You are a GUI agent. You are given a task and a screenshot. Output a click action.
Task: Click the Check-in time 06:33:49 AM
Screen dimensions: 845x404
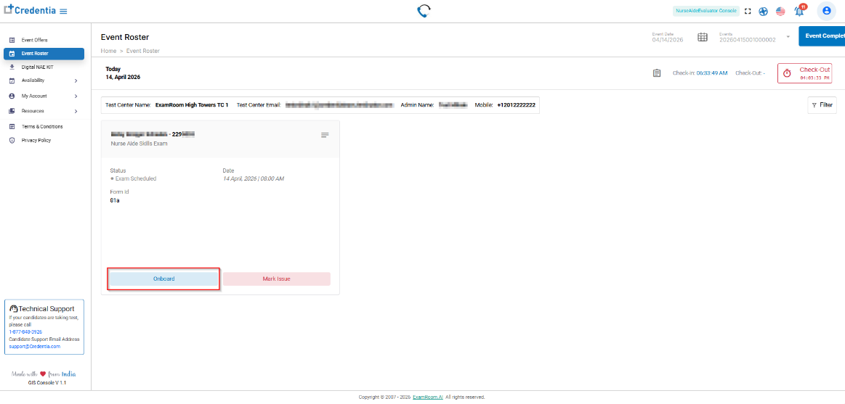tap(712, 73)
